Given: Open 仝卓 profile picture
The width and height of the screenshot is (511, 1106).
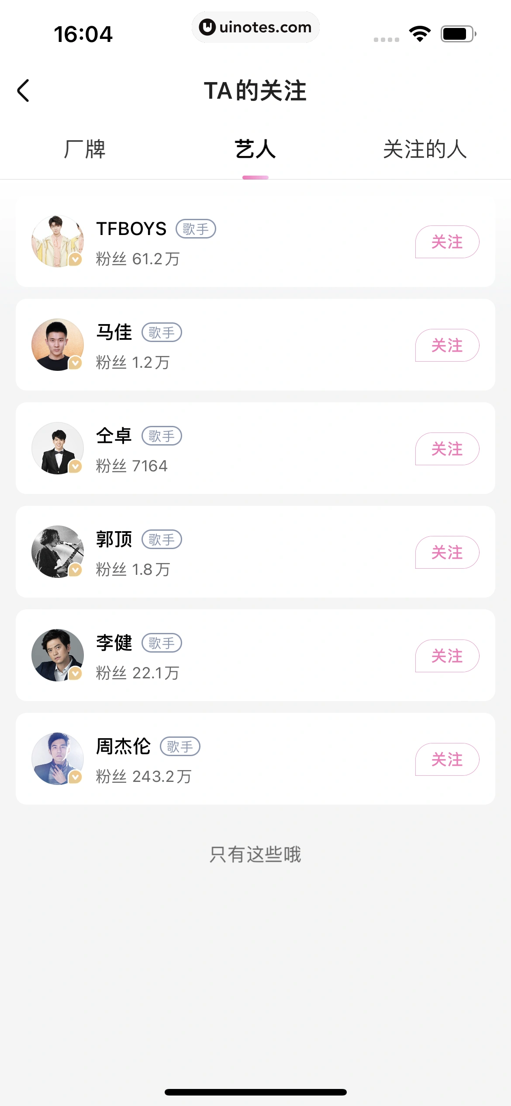Looking at the screenshot, I should [x=57, y=448].
